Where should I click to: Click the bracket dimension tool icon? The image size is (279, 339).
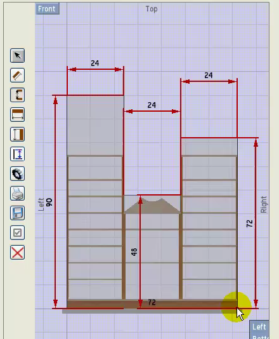tap(17, 95)
